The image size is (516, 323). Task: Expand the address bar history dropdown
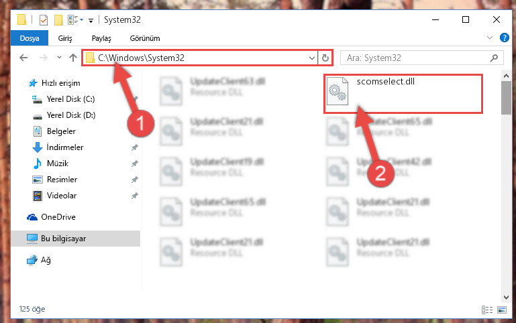click(311, 58)
